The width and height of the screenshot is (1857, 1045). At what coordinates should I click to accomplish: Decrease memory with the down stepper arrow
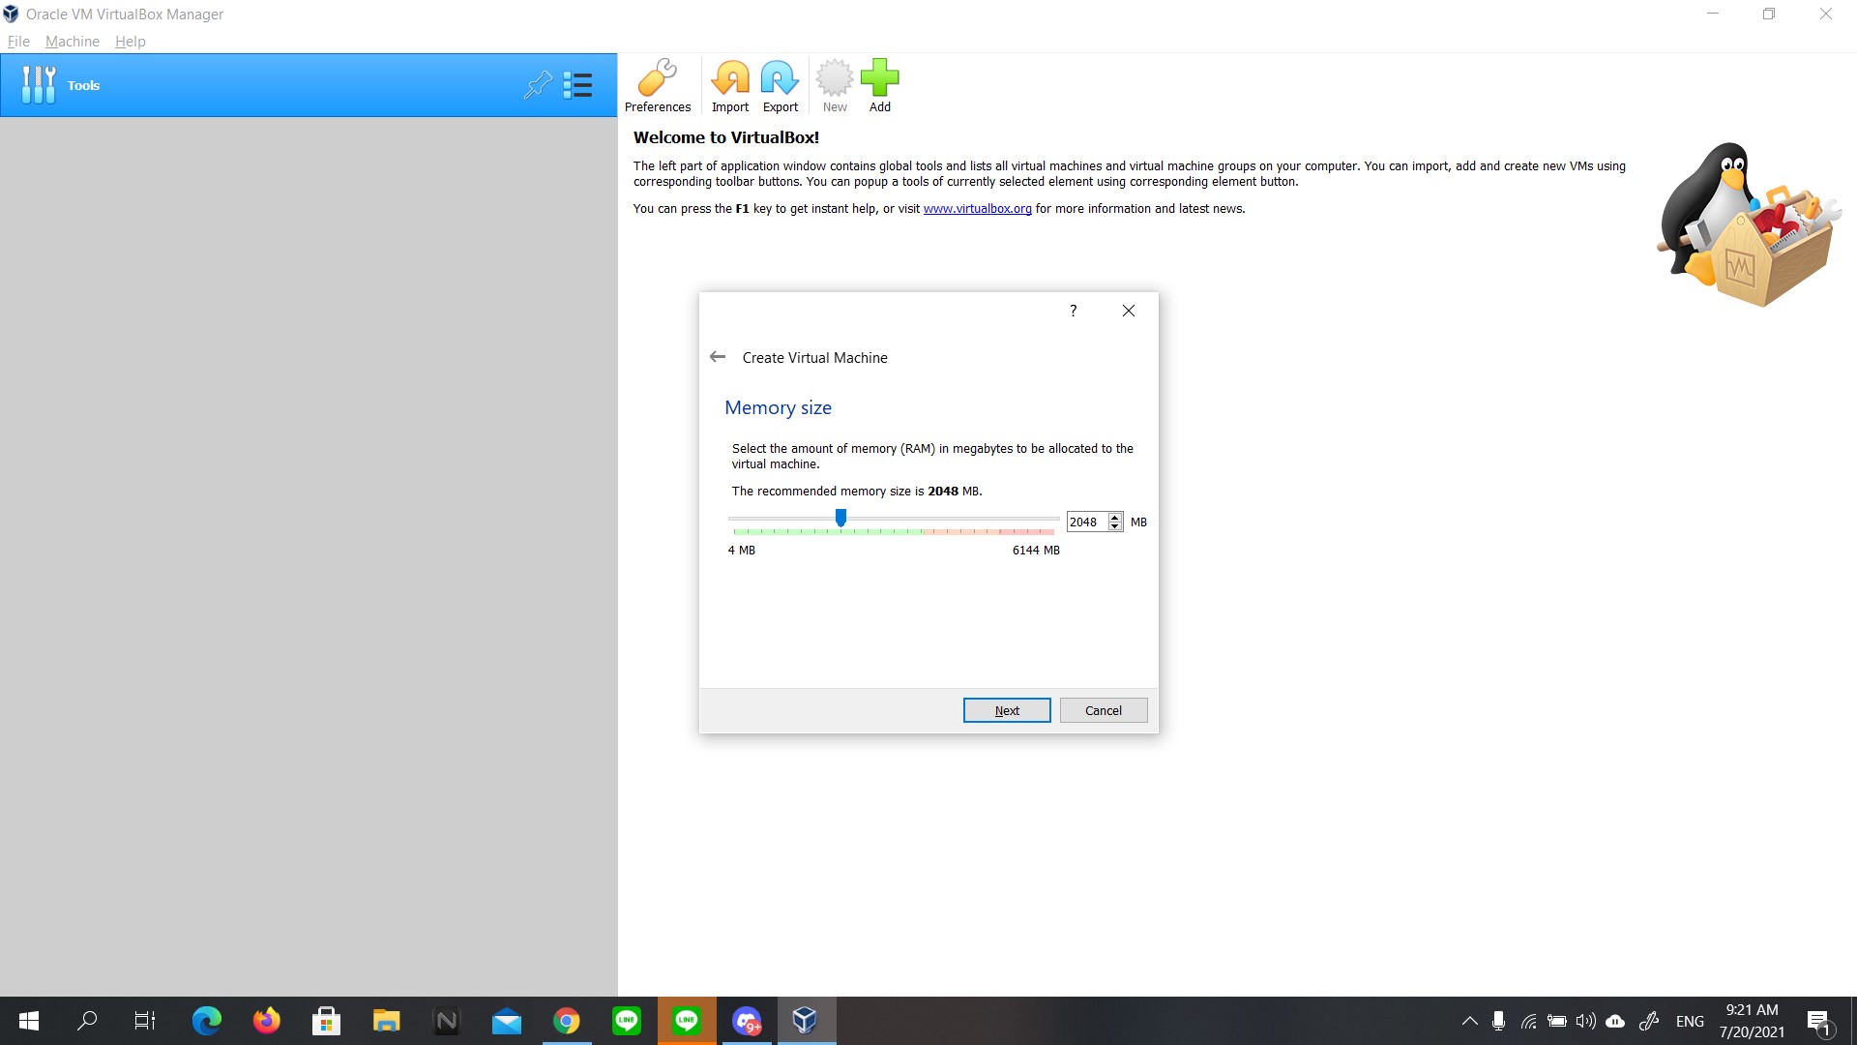coord(1115,526)
